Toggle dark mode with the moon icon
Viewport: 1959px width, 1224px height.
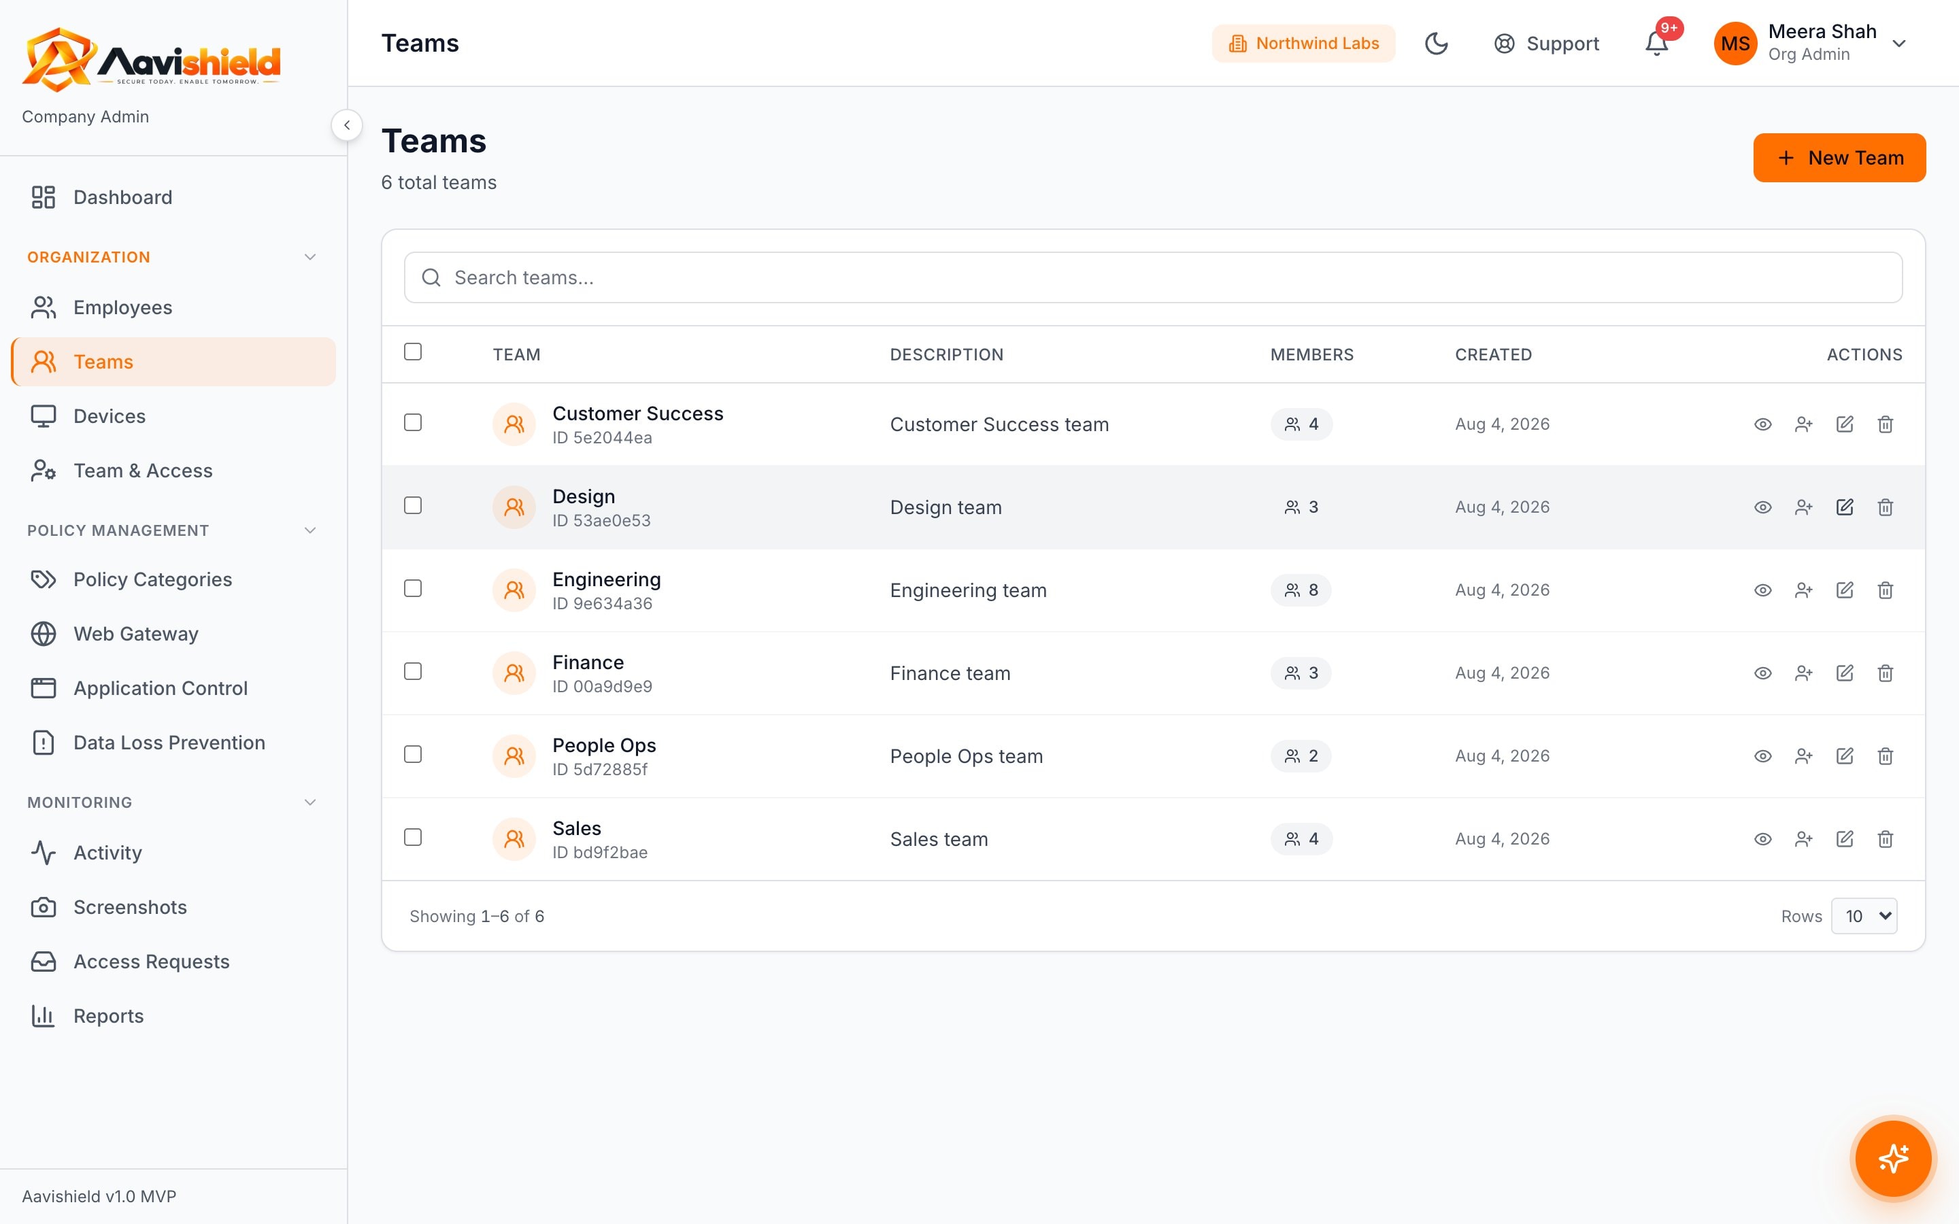[x=1436, y=44]
